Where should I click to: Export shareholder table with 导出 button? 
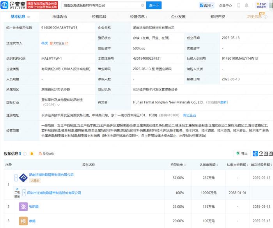point(242,153)
